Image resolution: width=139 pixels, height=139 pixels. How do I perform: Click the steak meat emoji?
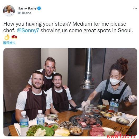(14, 37)
